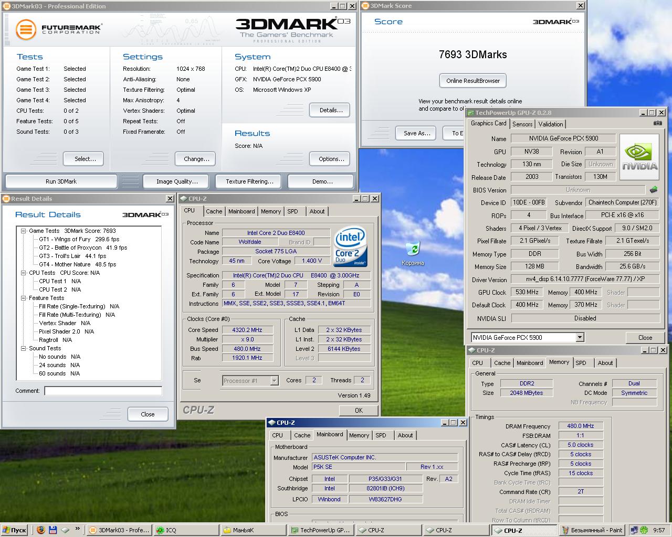Expand the quick launch chevron on the taskbar

pyautogui.click(x=78, y=529)
